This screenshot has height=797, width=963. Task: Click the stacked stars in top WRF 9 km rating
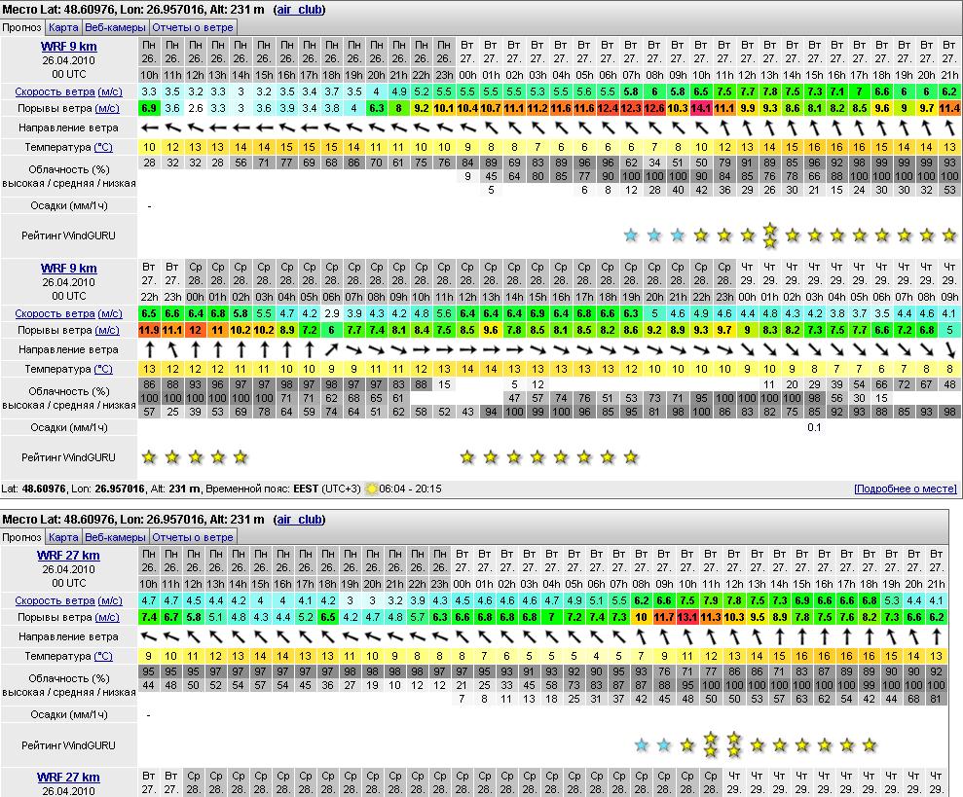(x=770, y=235)
